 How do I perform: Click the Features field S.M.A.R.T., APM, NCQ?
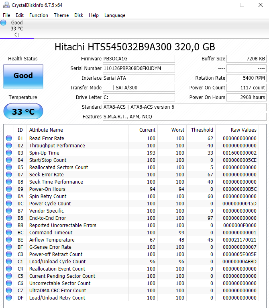(185, 117)
